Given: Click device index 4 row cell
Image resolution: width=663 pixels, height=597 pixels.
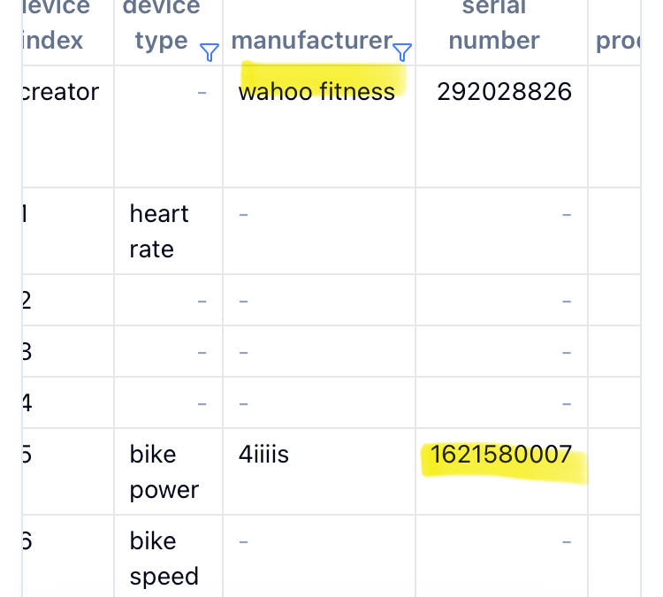Looking at the screenshot, I should coord(68,402).
